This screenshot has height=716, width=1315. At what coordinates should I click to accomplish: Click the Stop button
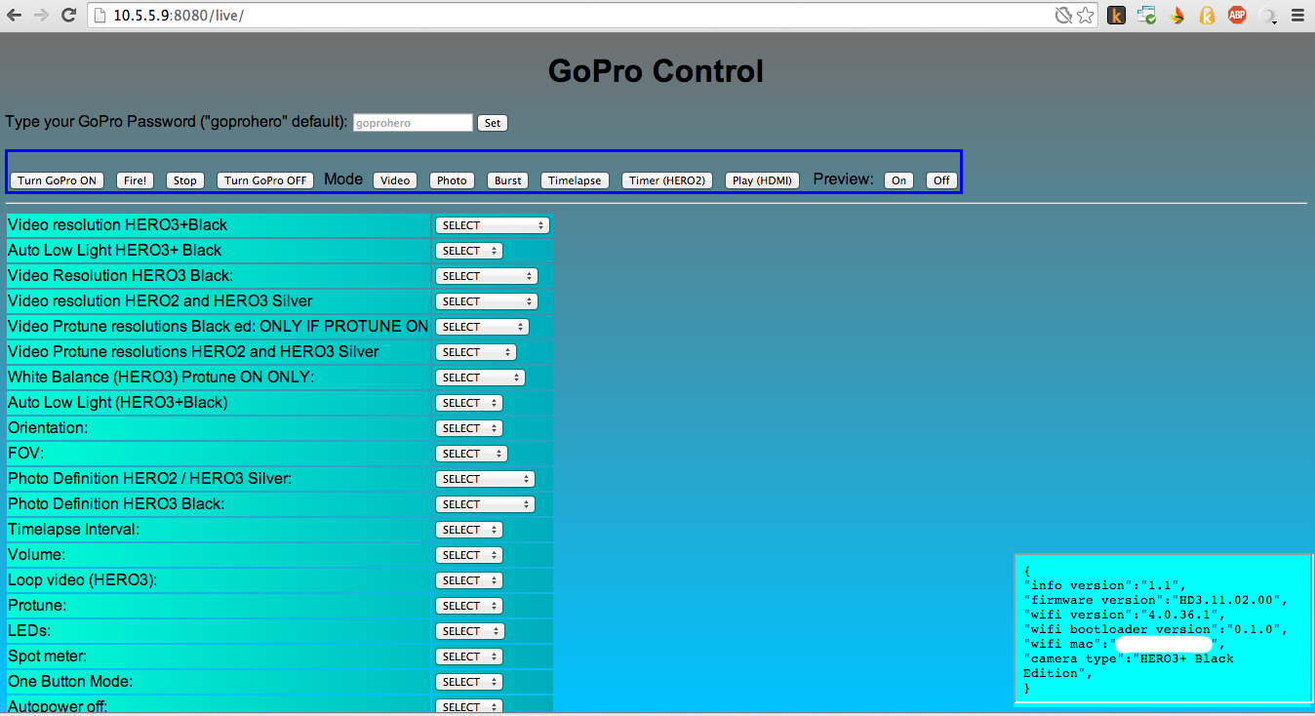tap(185, 180)
